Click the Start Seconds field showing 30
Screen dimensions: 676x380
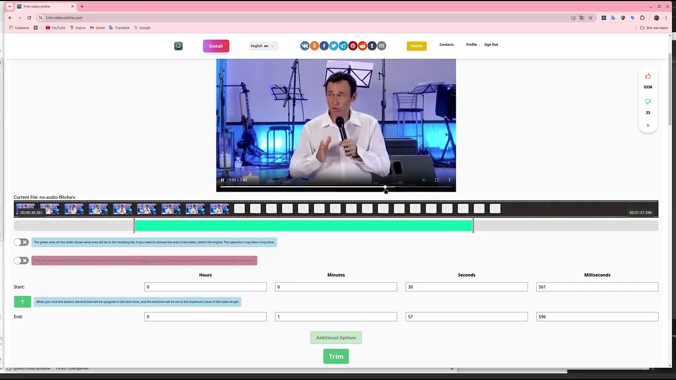[467, 287]
